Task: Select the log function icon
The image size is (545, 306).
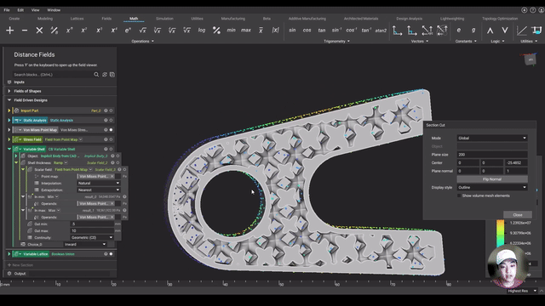Action: point(202,31)
